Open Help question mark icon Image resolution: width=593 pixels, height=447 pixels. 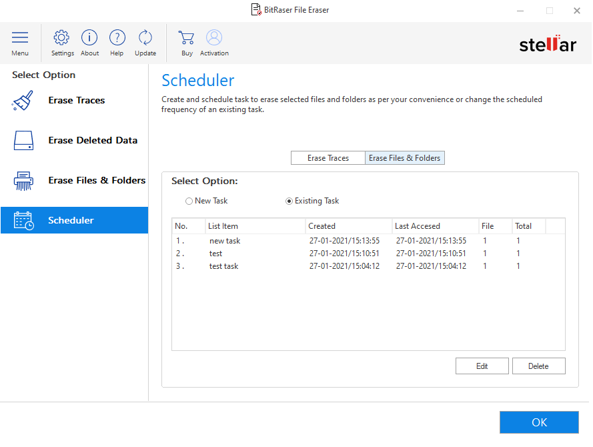[x=117, y=37]
